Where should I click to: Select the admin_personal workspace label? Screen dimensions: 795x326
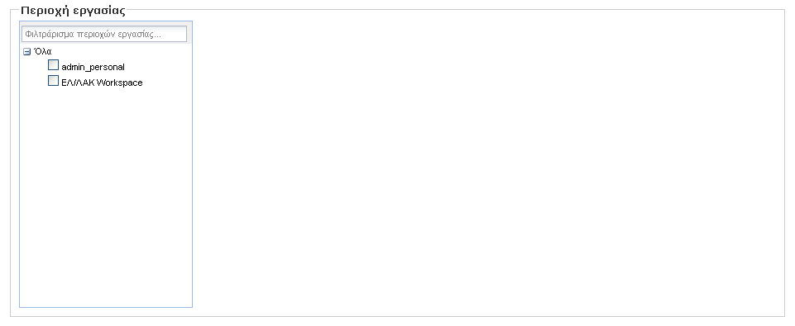click(x=93, y=67)
